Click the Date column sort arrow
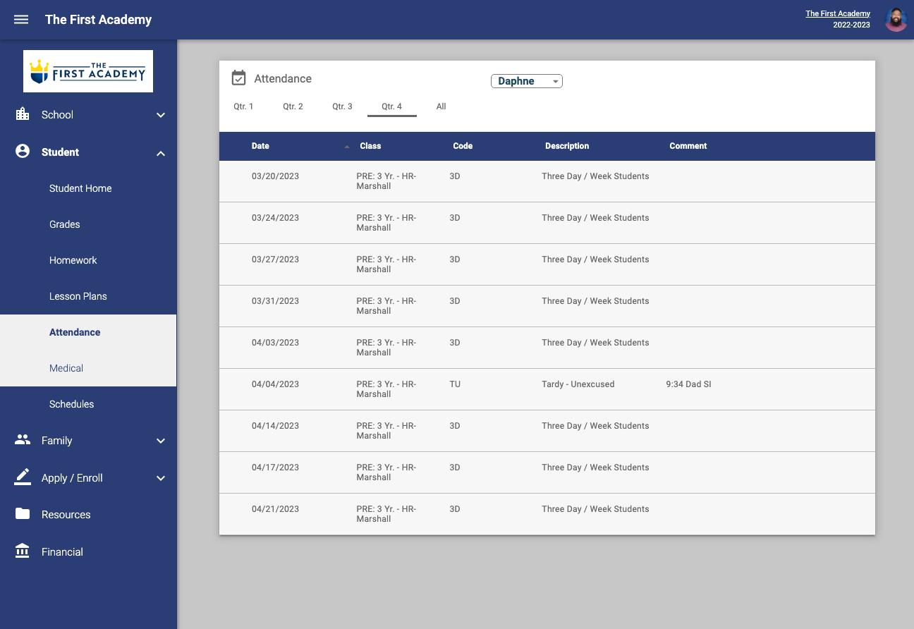914x629 pixels. (346, 147)
